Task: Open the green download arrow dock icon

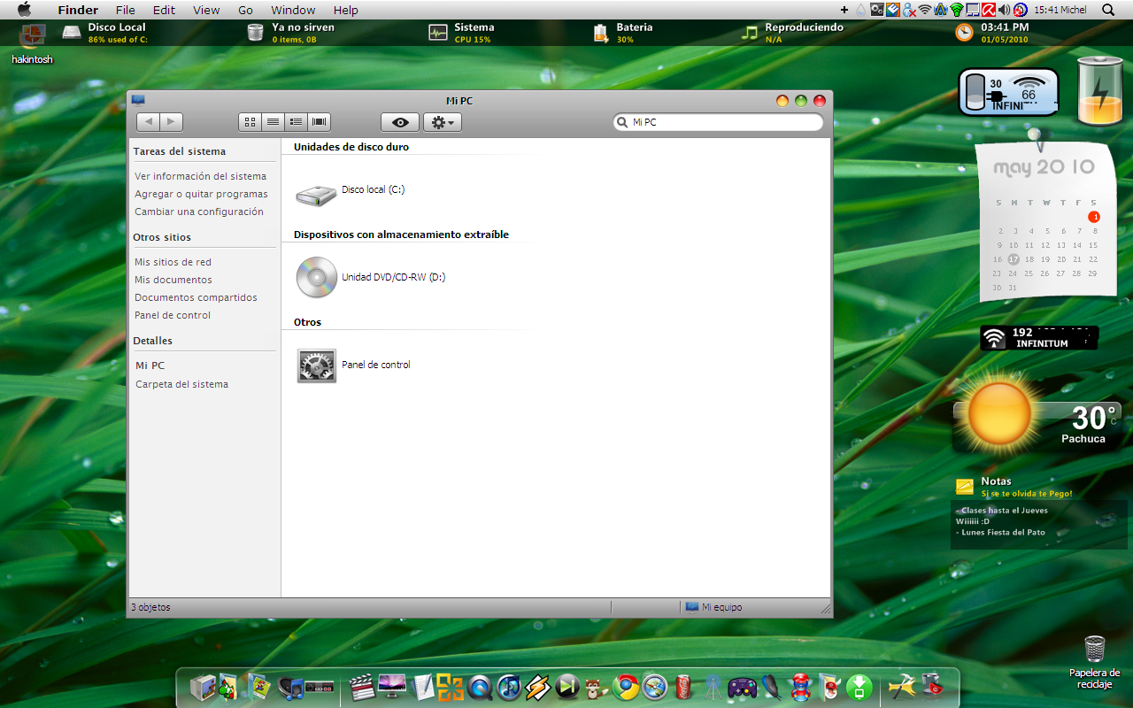Action: coord(859,686)
